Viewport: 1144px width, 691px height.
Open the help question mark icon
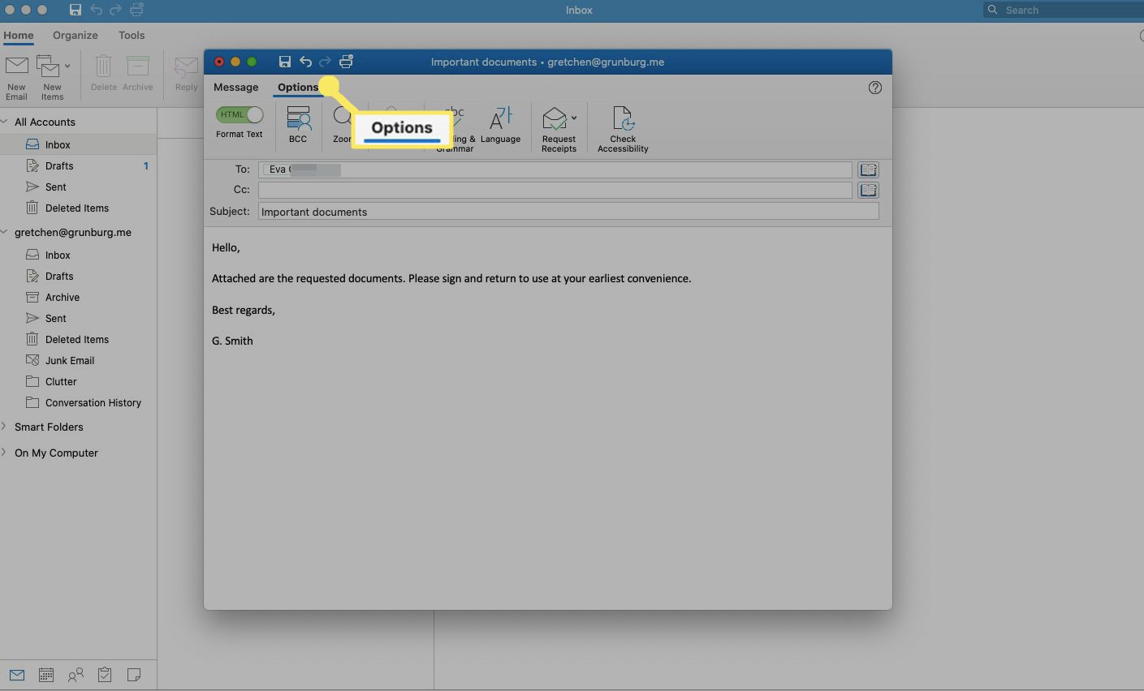[874, 88]
